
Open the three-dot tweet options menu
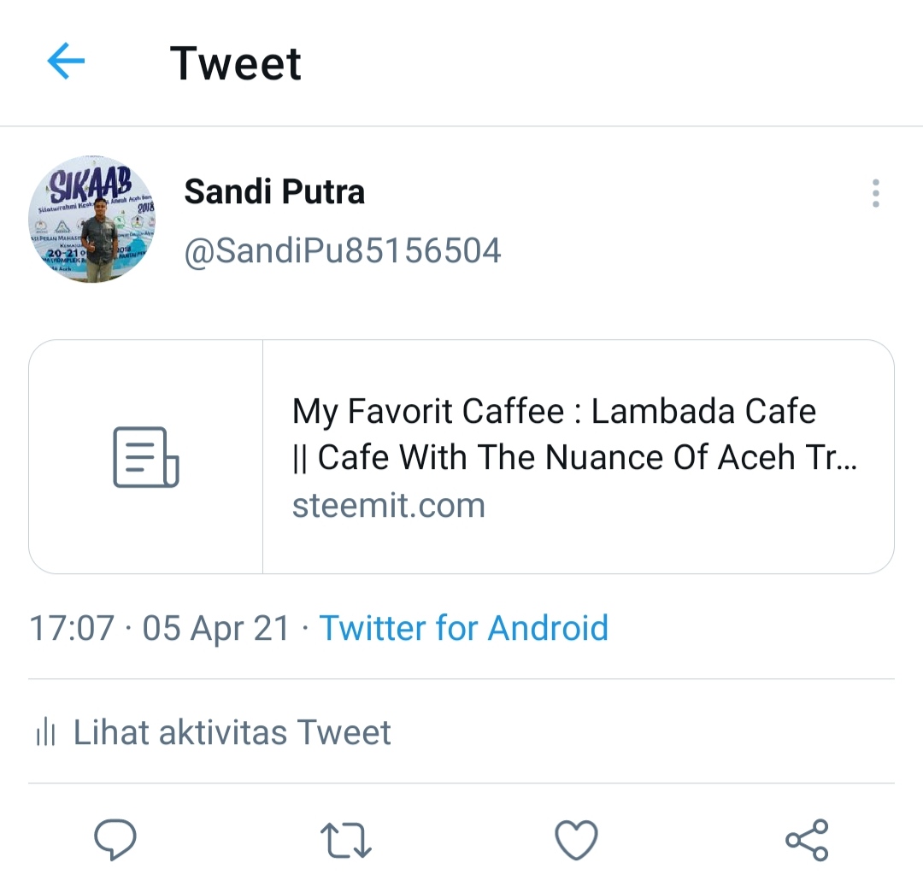[x=876, y=193]
